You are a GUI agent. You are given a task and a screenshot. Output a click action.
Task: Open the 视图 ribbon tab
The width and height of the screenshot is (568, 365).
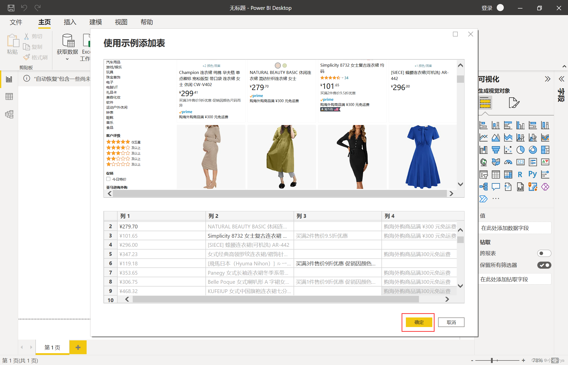coord(121,22)
